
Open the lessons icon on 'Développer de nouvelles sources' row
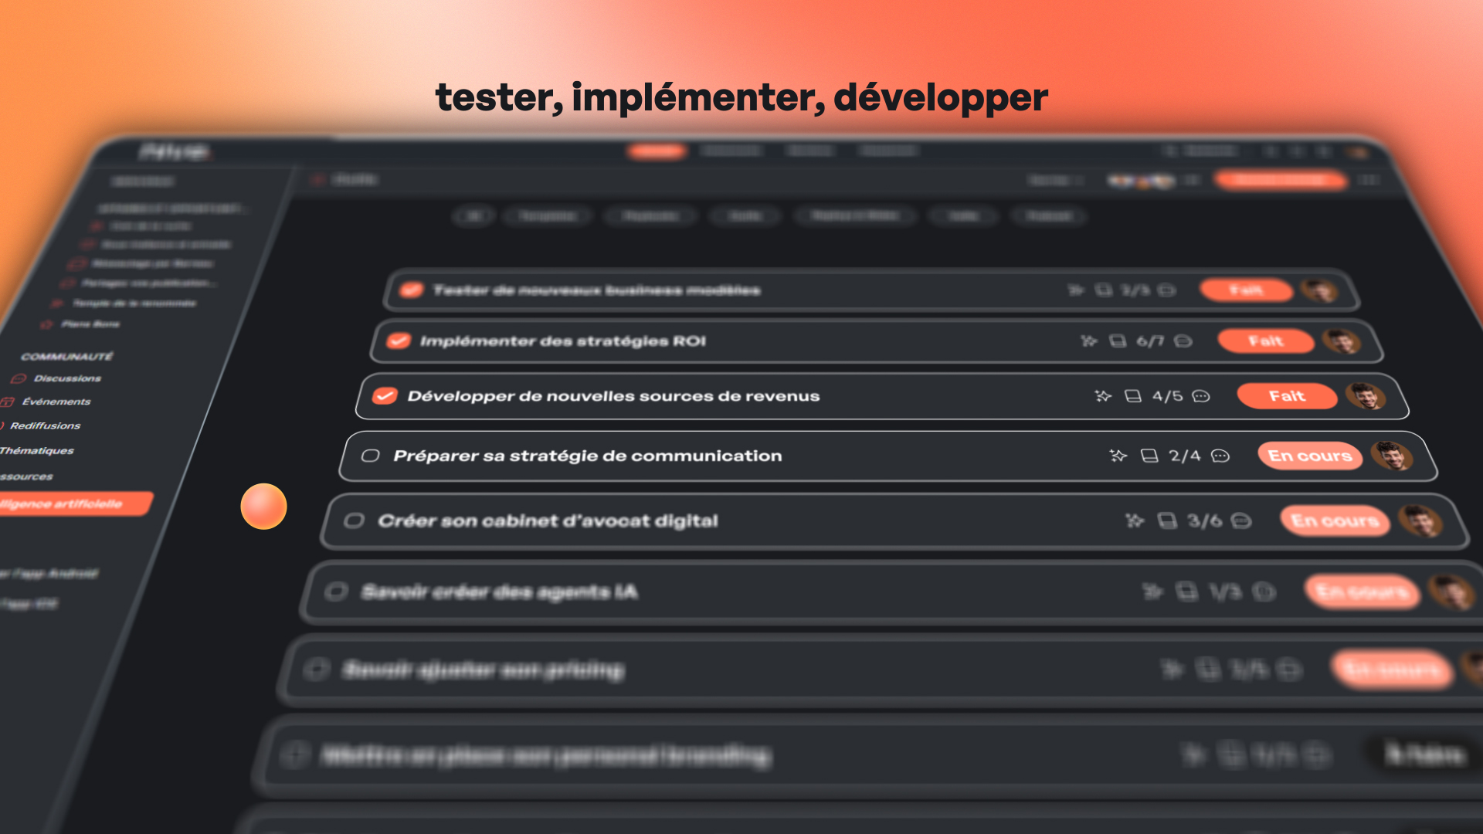[x=1133, y=396]
